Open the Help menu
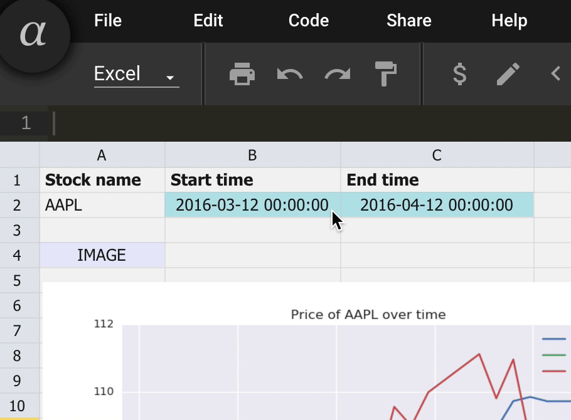 click(x=509, y=21)
